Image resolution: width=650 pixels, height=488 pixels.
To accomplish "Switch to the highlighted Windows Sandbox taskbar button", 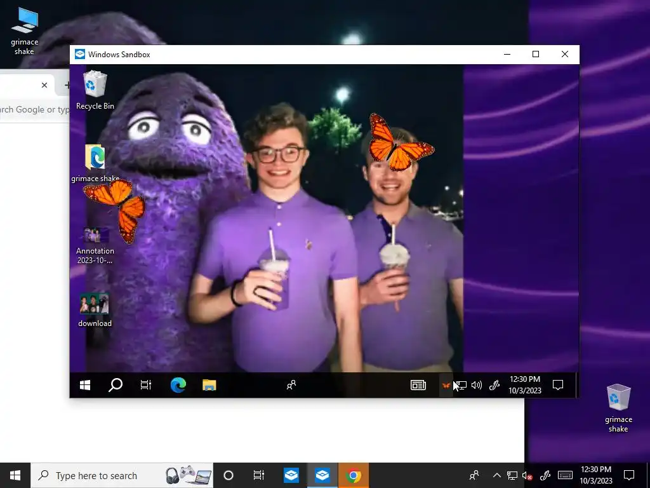I will [322, 475].
